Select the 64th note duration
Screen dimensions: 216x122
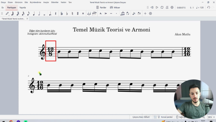12,14
